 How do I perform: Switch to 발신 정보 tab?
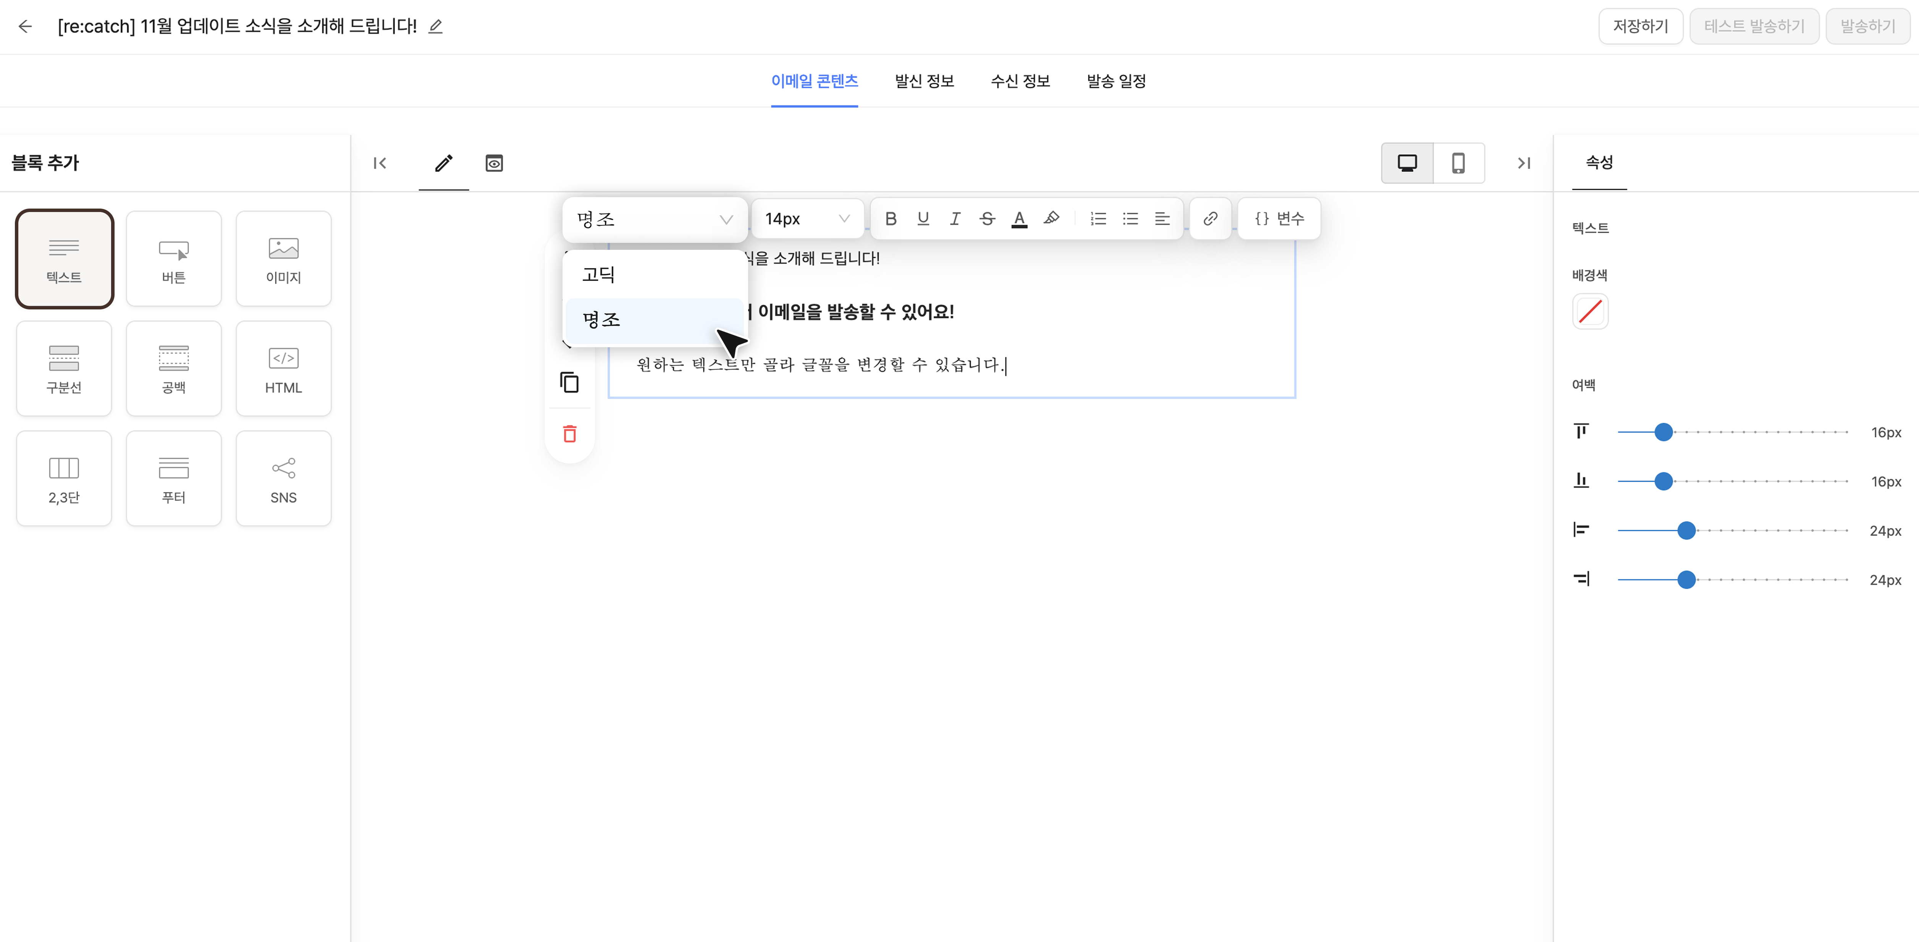click(x=924, y=81)
